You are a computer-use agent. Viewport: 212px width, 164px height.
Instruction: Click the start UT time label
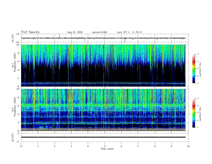tap(129, 32)
